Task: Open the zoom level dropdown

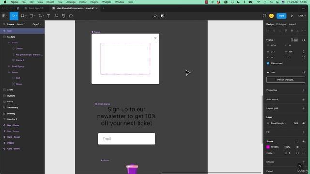Action: tap(302, 16)
